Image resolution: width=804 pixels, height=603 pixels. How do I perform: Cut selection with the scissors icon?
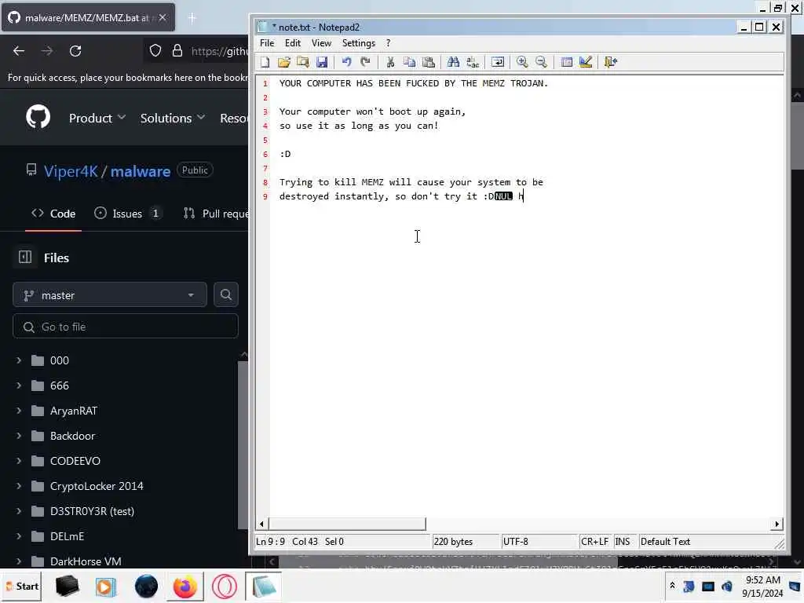point(390,62)
